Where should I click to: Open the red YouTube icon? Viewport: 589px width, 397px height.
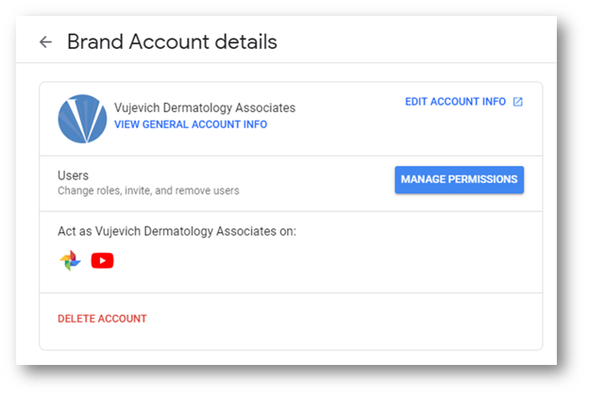click(102, 261)
